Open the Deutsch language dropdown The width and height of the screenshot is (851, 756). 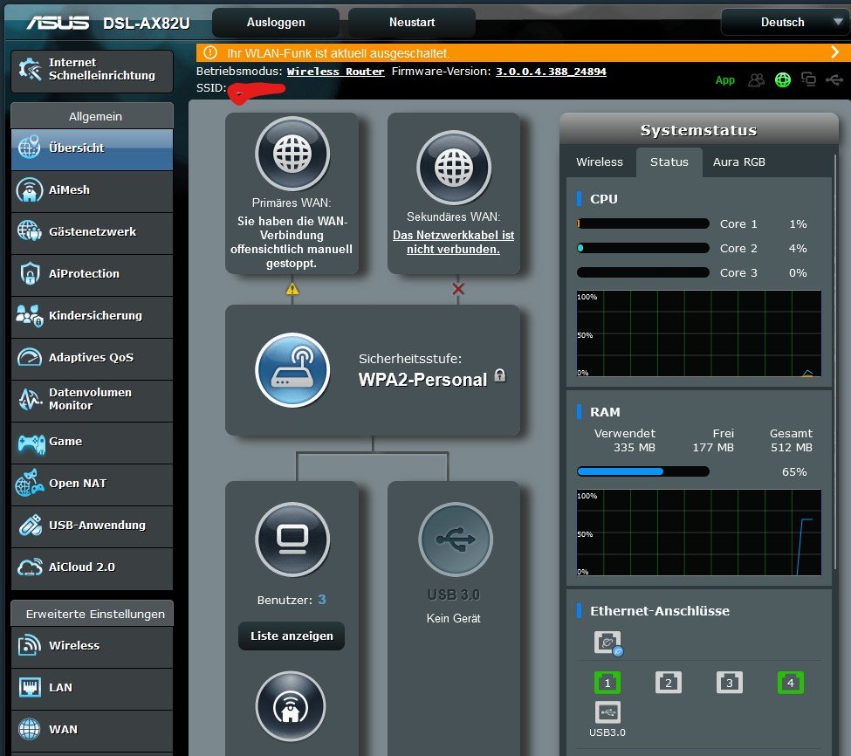tap(784, 22)
